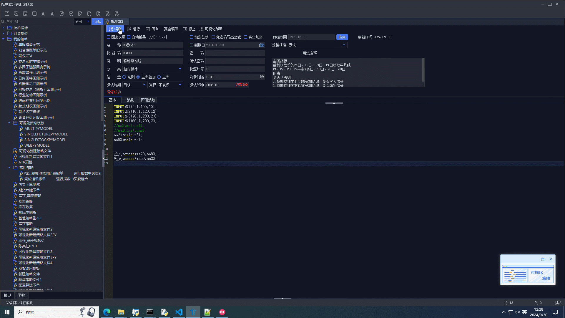Click the 完全编译 button
Viewport: 565px width, 318px height.
pyautogui.click(x=171, y=29)
